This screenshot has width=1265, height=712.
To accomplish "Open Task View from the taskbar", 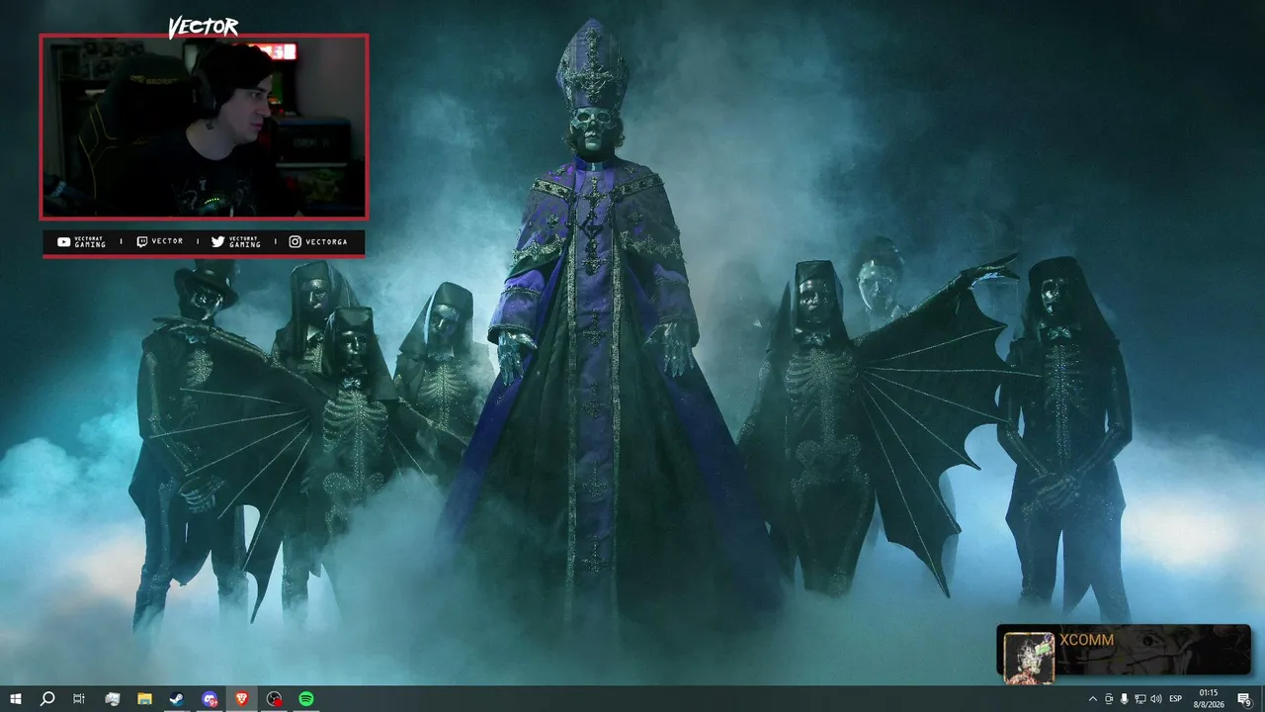I will [x=79, y=699].
